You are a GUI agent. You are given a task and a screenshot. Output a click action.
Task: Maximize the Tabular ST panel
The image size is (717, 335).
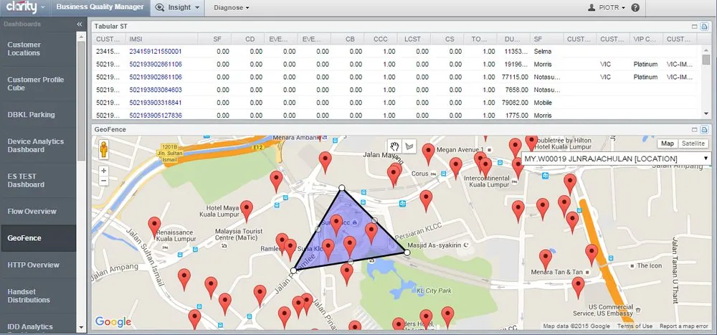(x=694, y=27)
